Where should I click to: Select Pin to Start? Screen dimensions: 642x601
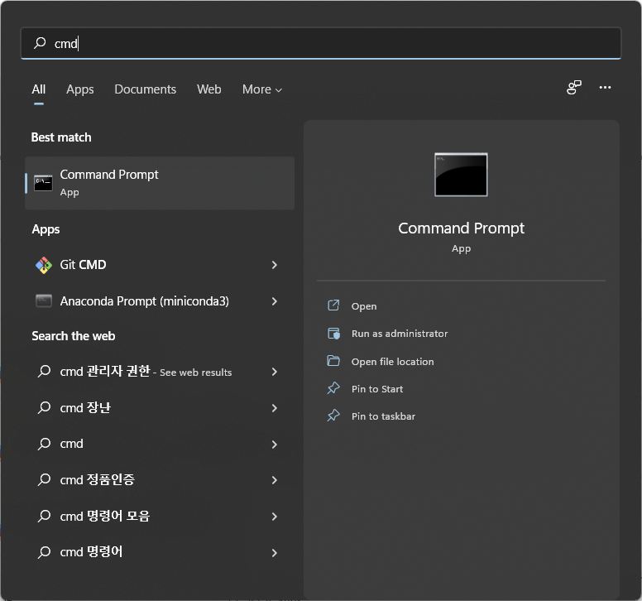376,389
